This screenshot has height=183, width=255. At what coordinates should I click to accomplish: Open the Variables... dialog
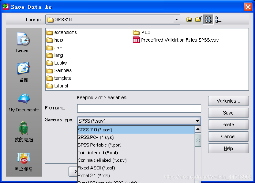click(x=228, y=101)
